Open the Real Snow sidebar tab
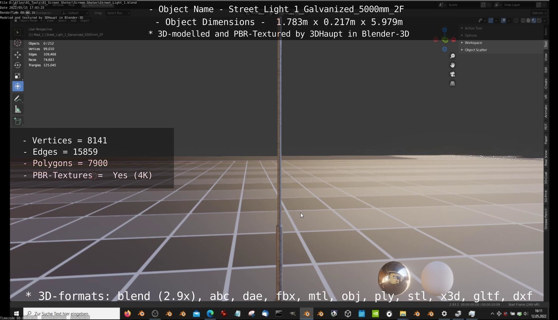The height and width of the screenshot is (320, 558). pos(546,158)
